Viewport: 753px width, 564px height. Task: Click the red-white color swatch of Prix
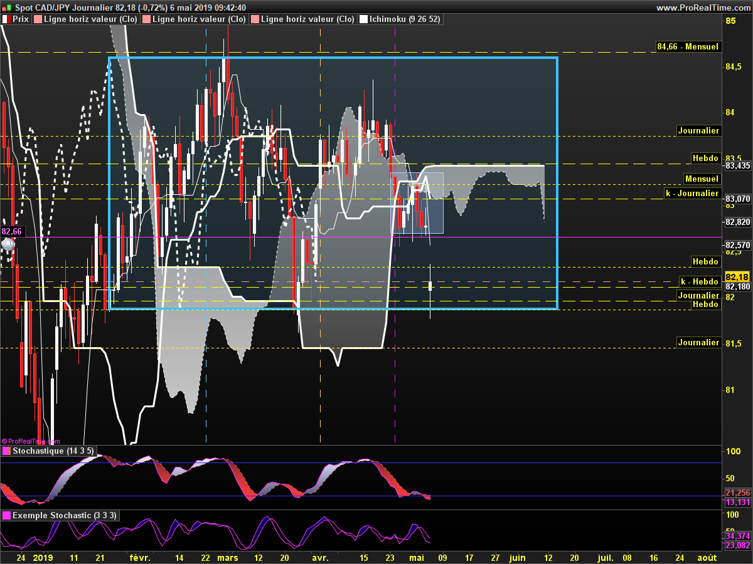[x=6, y=19]
